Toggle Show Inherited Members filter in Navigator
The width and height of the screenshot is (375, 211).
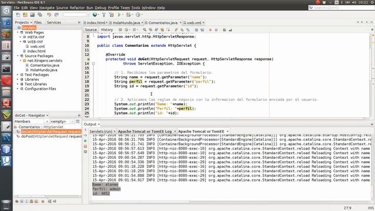tap(17, 201)
